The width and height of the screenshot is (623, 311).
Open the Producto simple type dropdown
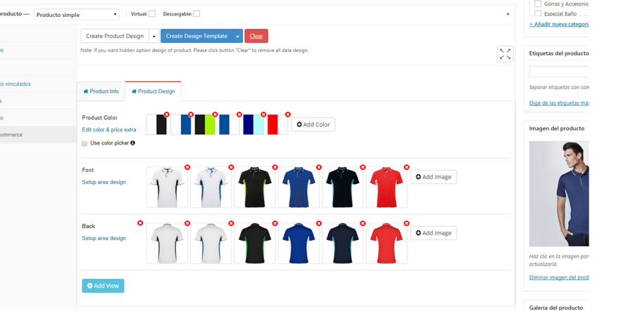(76, 15)
